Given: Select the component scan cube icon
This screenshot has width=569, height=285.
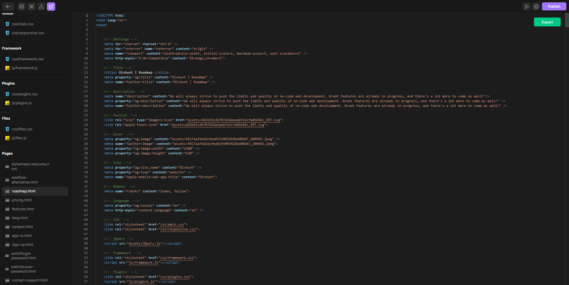Looking at the screenshot, I should [31, 6].
